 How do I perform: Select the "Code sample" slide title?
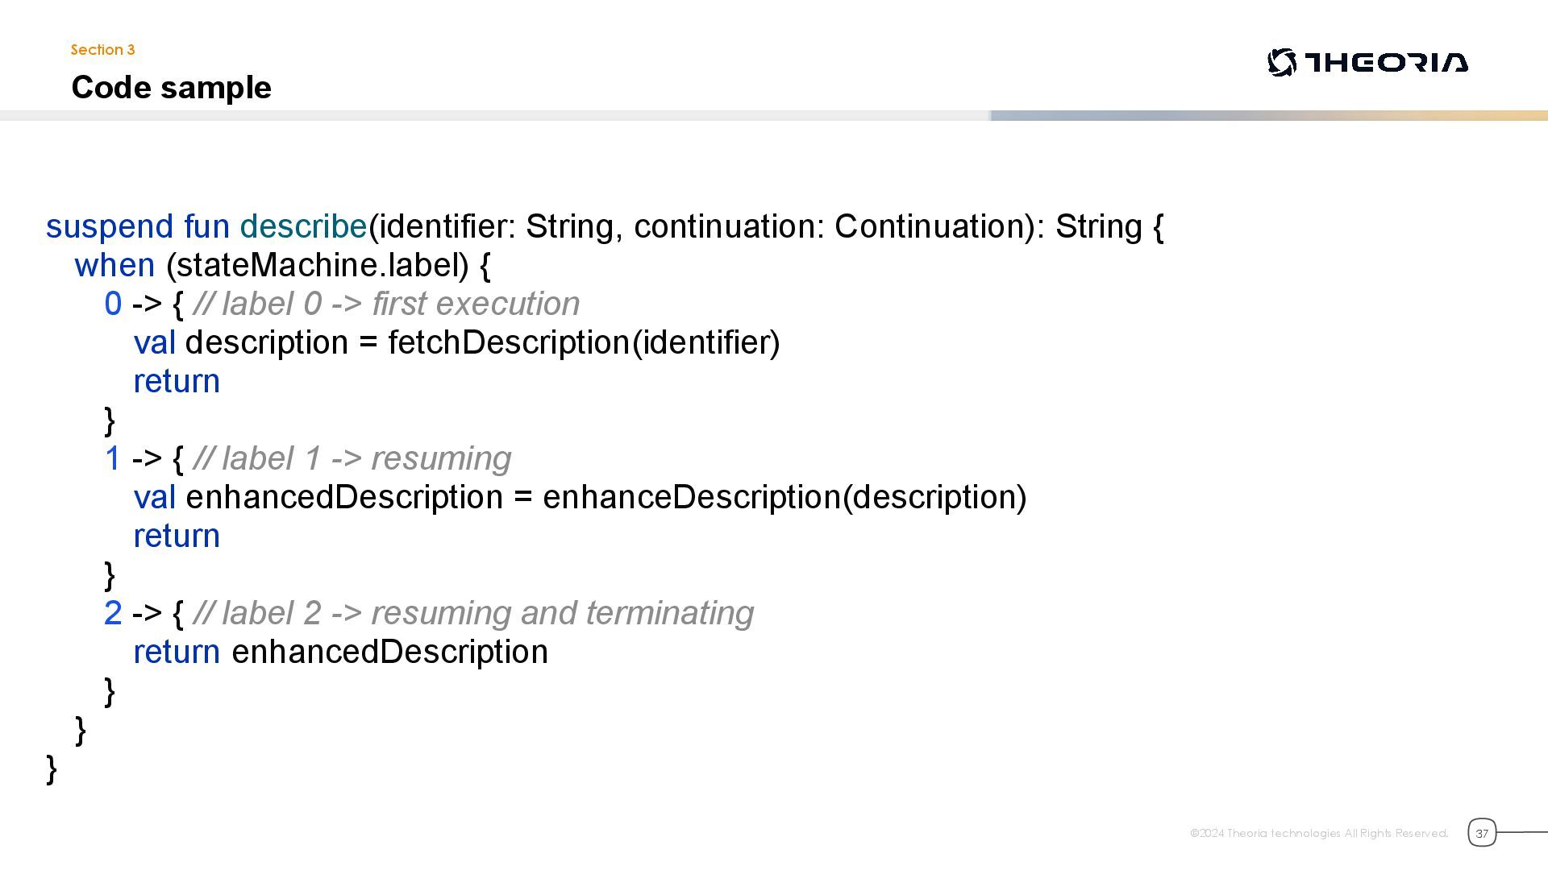click(x=171, y=87)
